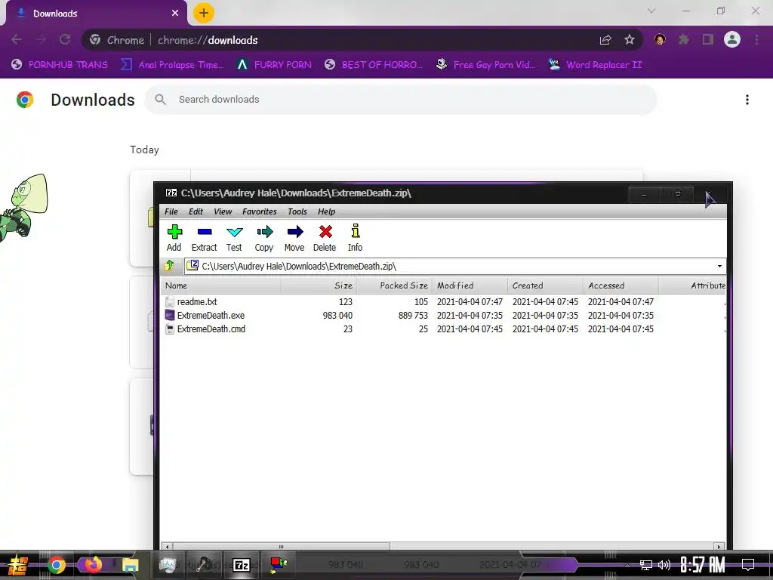
Task: Open Chrome's main three-dot menu
Action: click(x=756, y=40)
